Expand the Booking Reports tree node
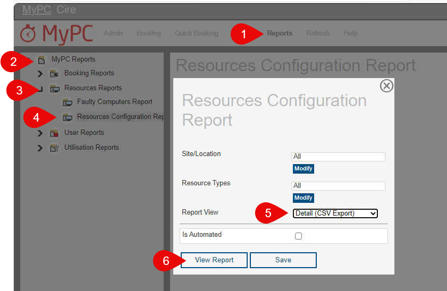This screenshot has width=447, height=291. point(40,73)
